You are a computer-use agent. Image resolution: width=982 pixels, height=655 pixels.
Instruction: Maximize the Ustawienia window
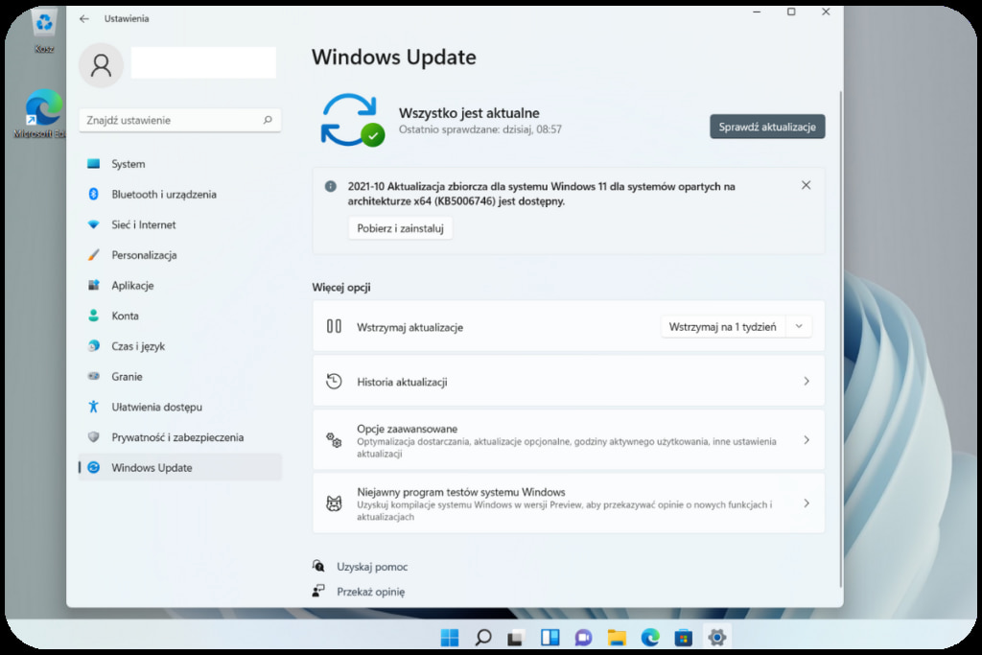tap(791, 12)
